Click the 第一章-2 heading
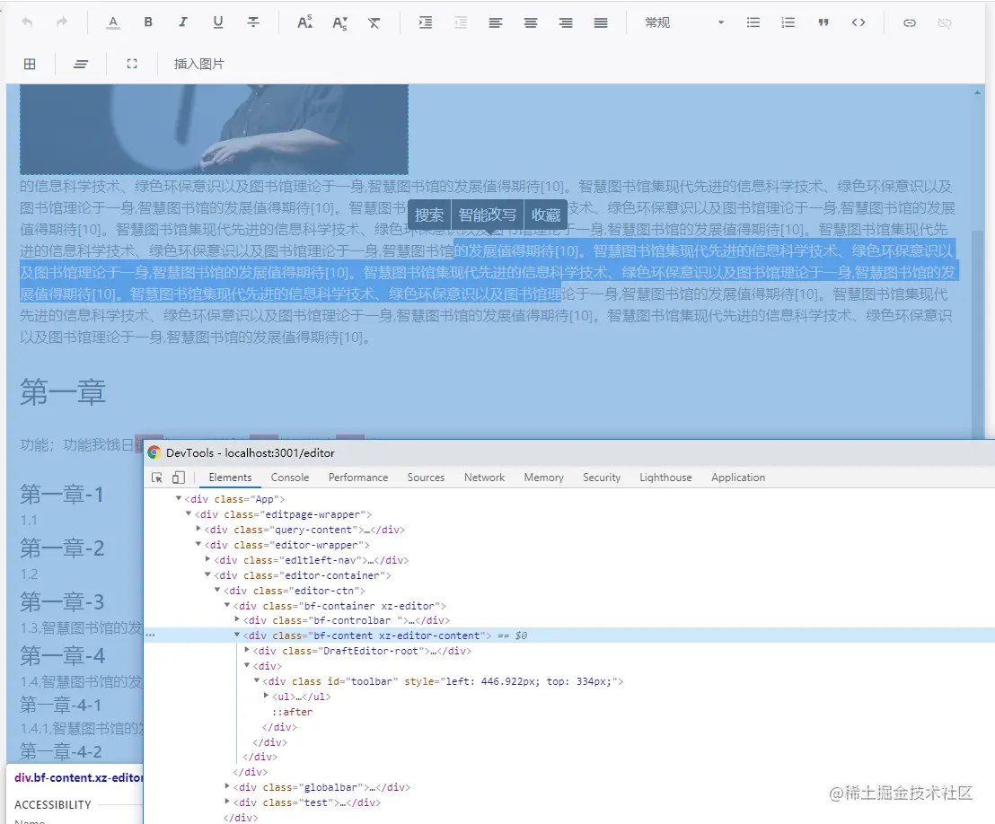Viewport: 995px width, 824px height. click(62, 548)
